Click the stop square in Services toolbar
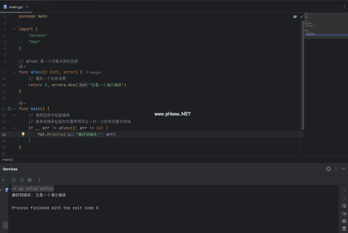 pyautogui.click(x=30, y=180)
